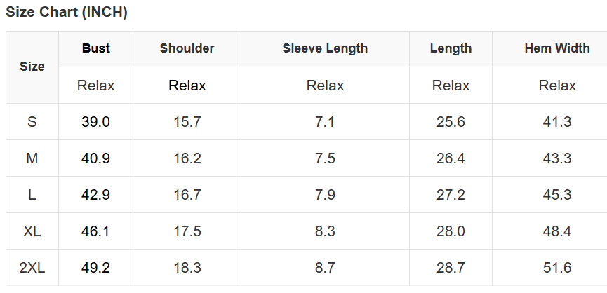
Task: Select the 51.6 hem width value
Action: pos(557,268)
